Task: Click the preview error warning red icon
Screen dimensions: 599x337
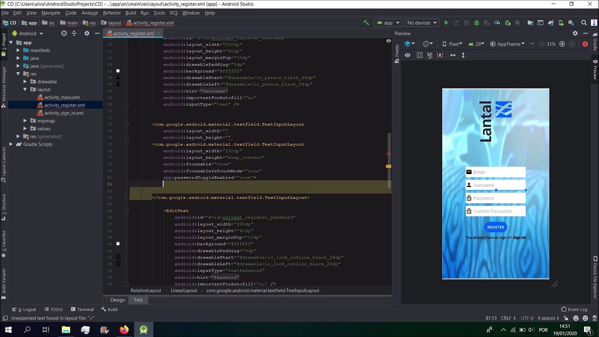Action: (x=585, y=44)
